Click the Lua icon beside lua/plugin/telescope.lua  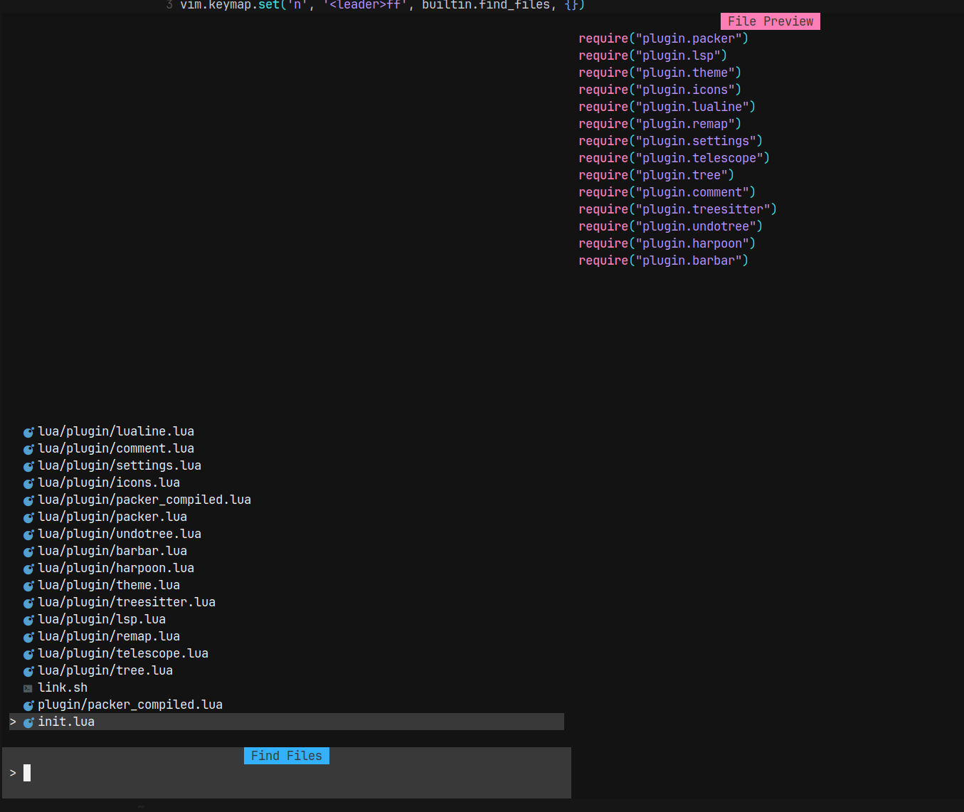[28, 653]
